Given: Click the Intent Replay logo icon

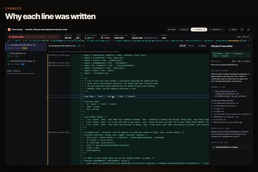Looking at the screenshot, I should (x=9, y=29).
